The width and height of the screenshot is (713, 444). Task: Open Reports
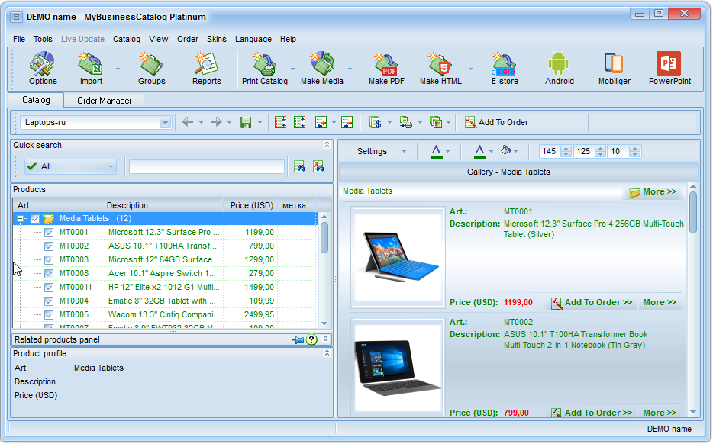click(x=206, y=69)
